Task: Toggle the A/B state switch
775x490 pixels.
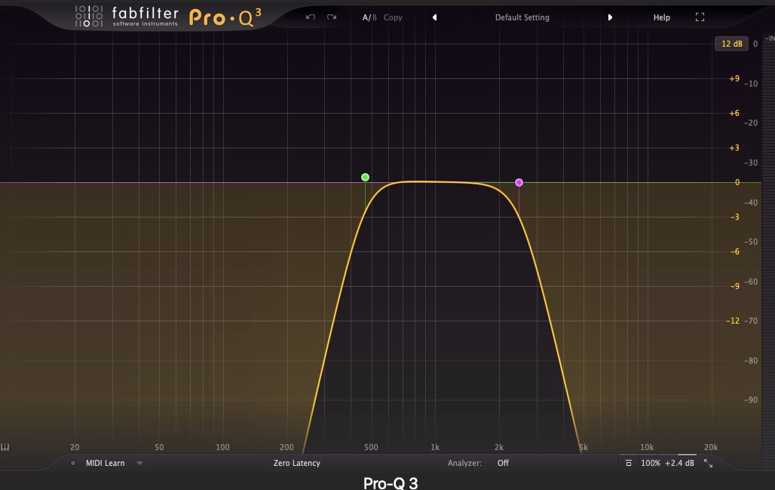Action: point(369,17)
